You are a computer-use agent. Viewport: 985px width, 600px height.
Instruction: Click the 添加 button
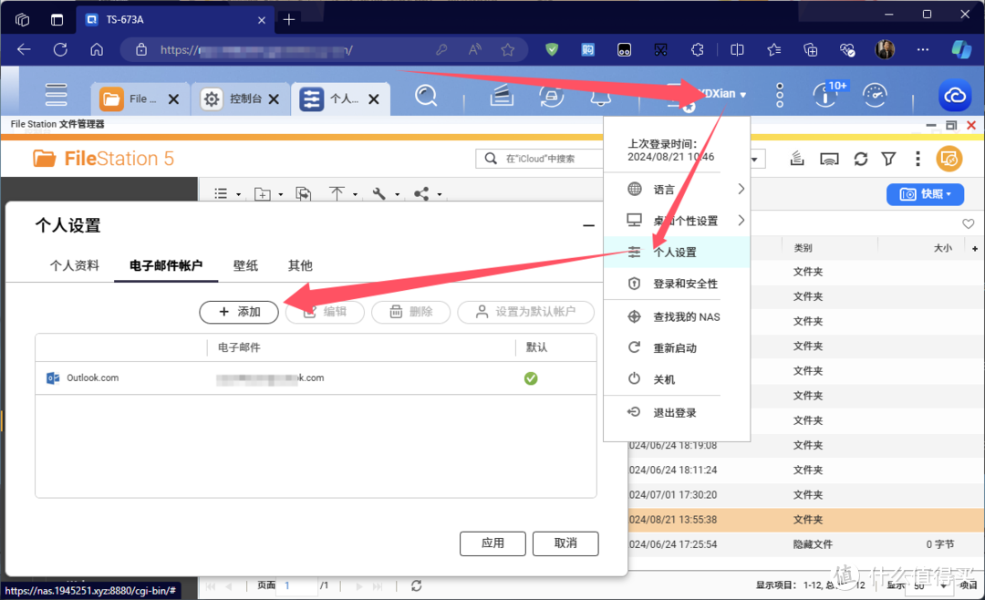(x=239, y=312)
